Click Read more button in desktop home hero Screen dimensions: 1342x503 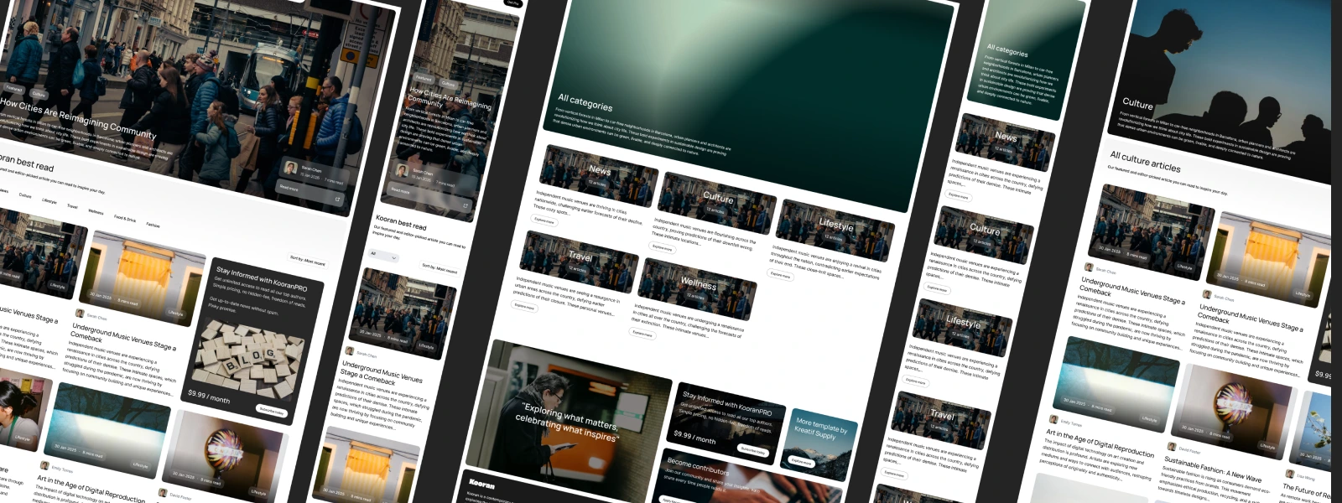click(x=310, y=194)
